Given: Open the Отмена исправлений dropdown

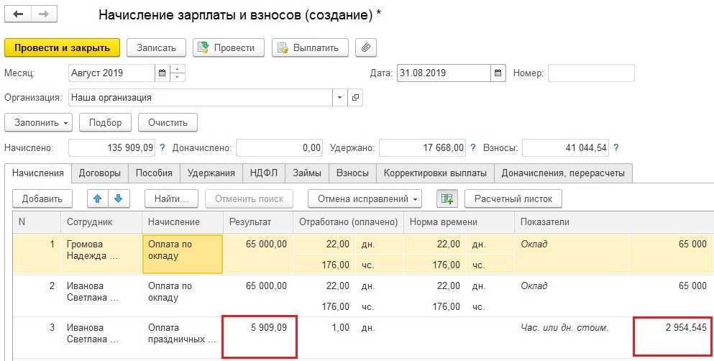Looking at the screenshot, I should click(x=365, y=198).
